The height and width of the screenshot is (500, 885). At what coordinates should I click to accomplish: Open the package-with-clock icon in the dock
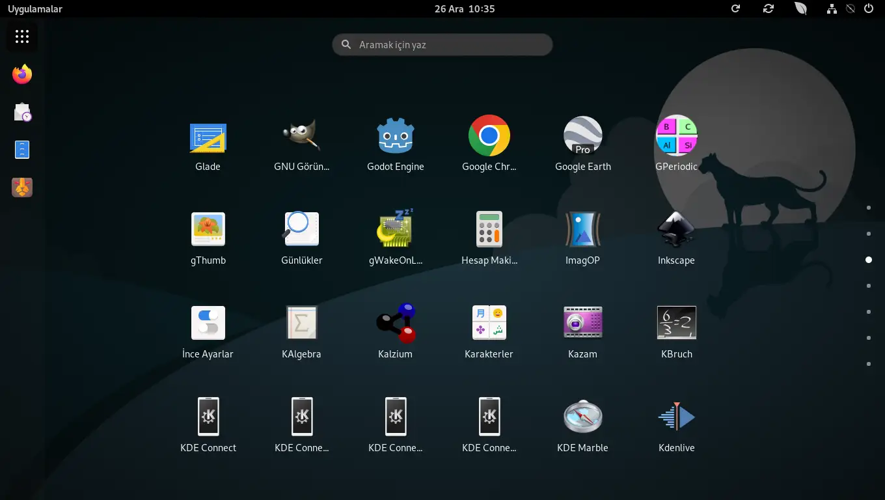coord(22,112)
